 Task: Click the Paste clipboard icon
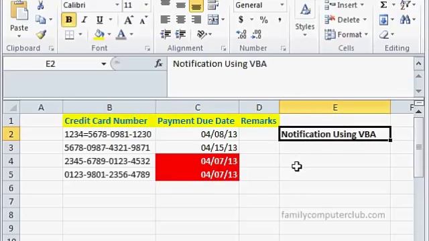point(19,11)
